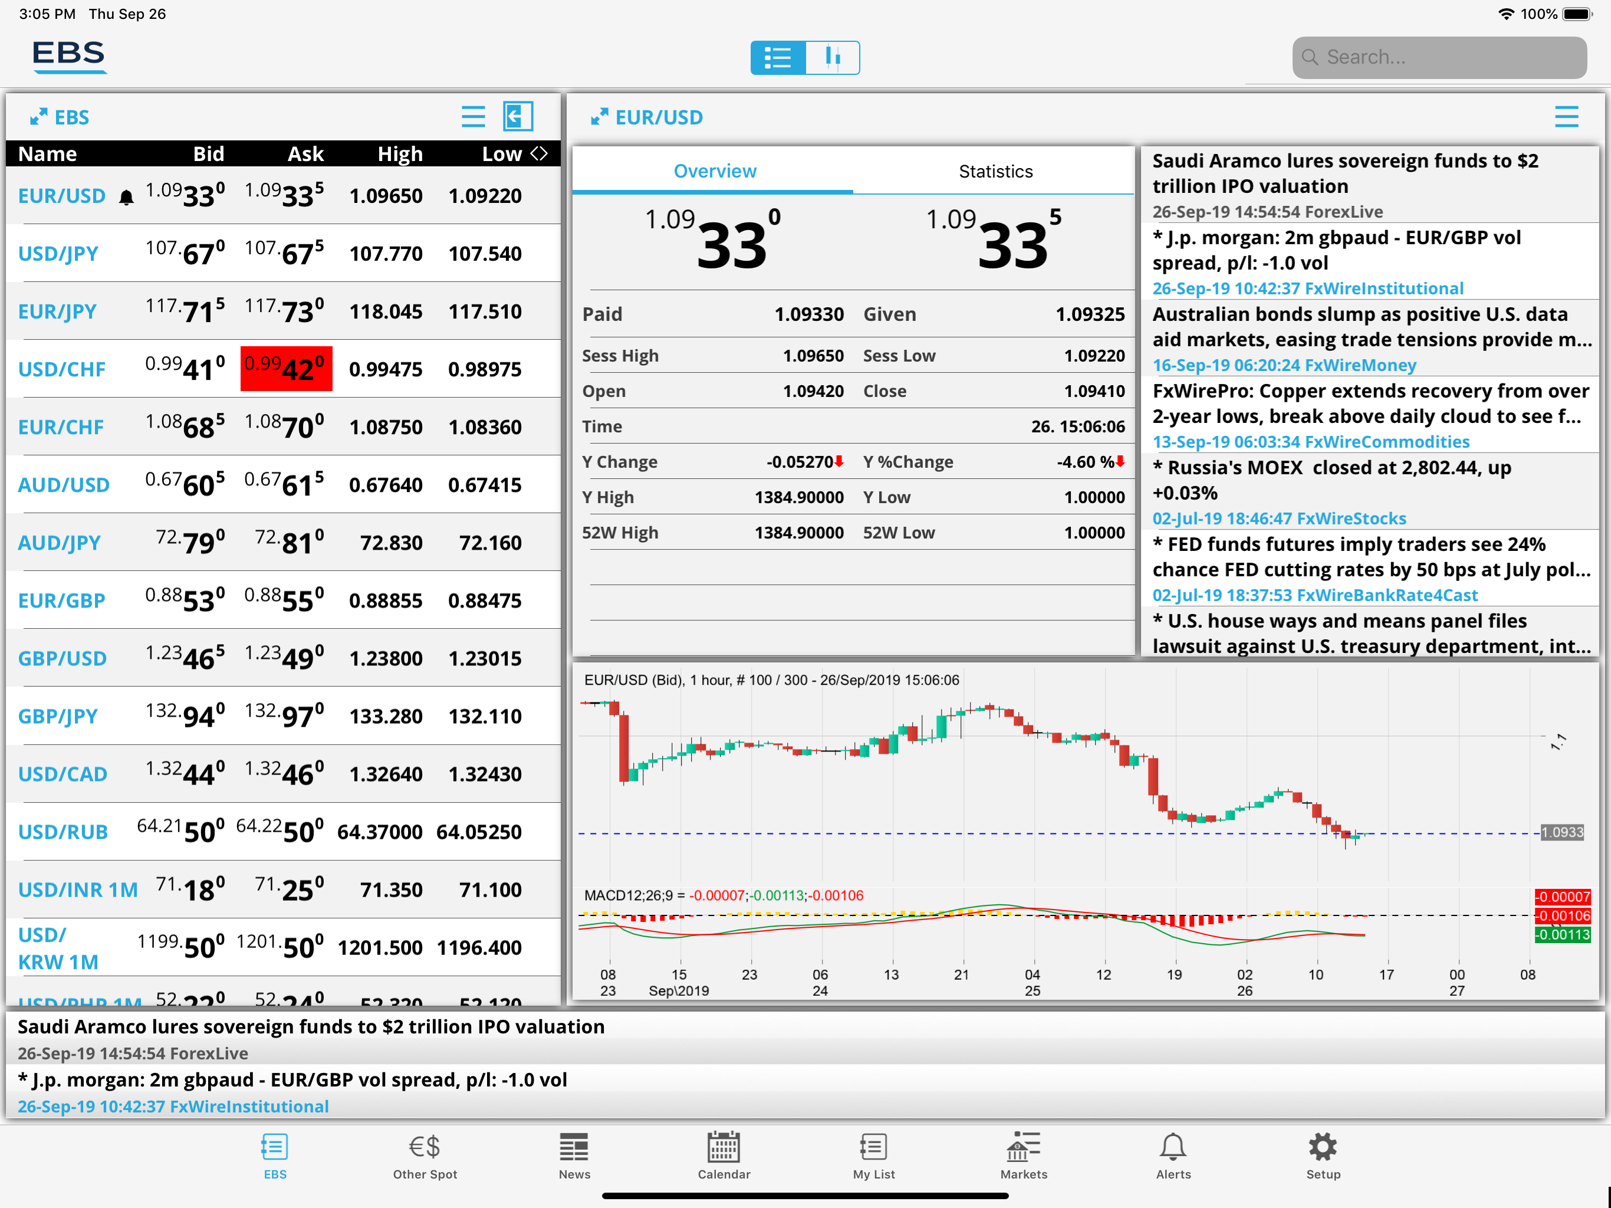Sort by the Bid column header
This screenshot has width=1611, height=1208.
tap(208, 154)
